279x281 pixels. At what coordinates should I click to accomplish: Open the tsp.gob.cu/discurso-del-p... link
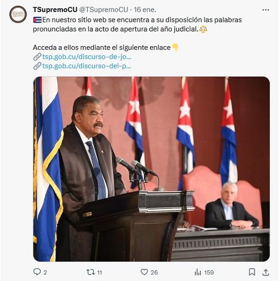[x=87, y=66]
